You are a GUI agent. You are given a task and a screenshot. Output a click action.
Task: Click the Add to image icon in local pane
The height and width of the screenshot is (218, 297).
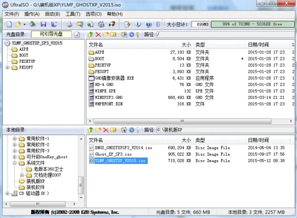click(124, 130)
